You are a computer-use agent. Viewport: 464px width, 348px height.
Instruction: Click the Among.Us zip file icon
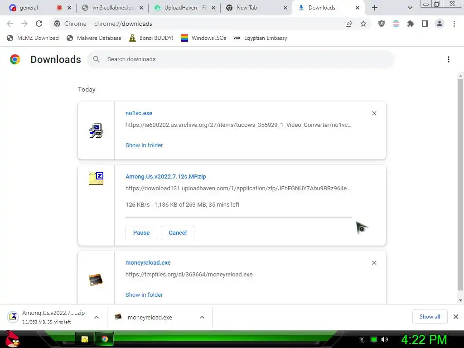(x=96, y=179)
